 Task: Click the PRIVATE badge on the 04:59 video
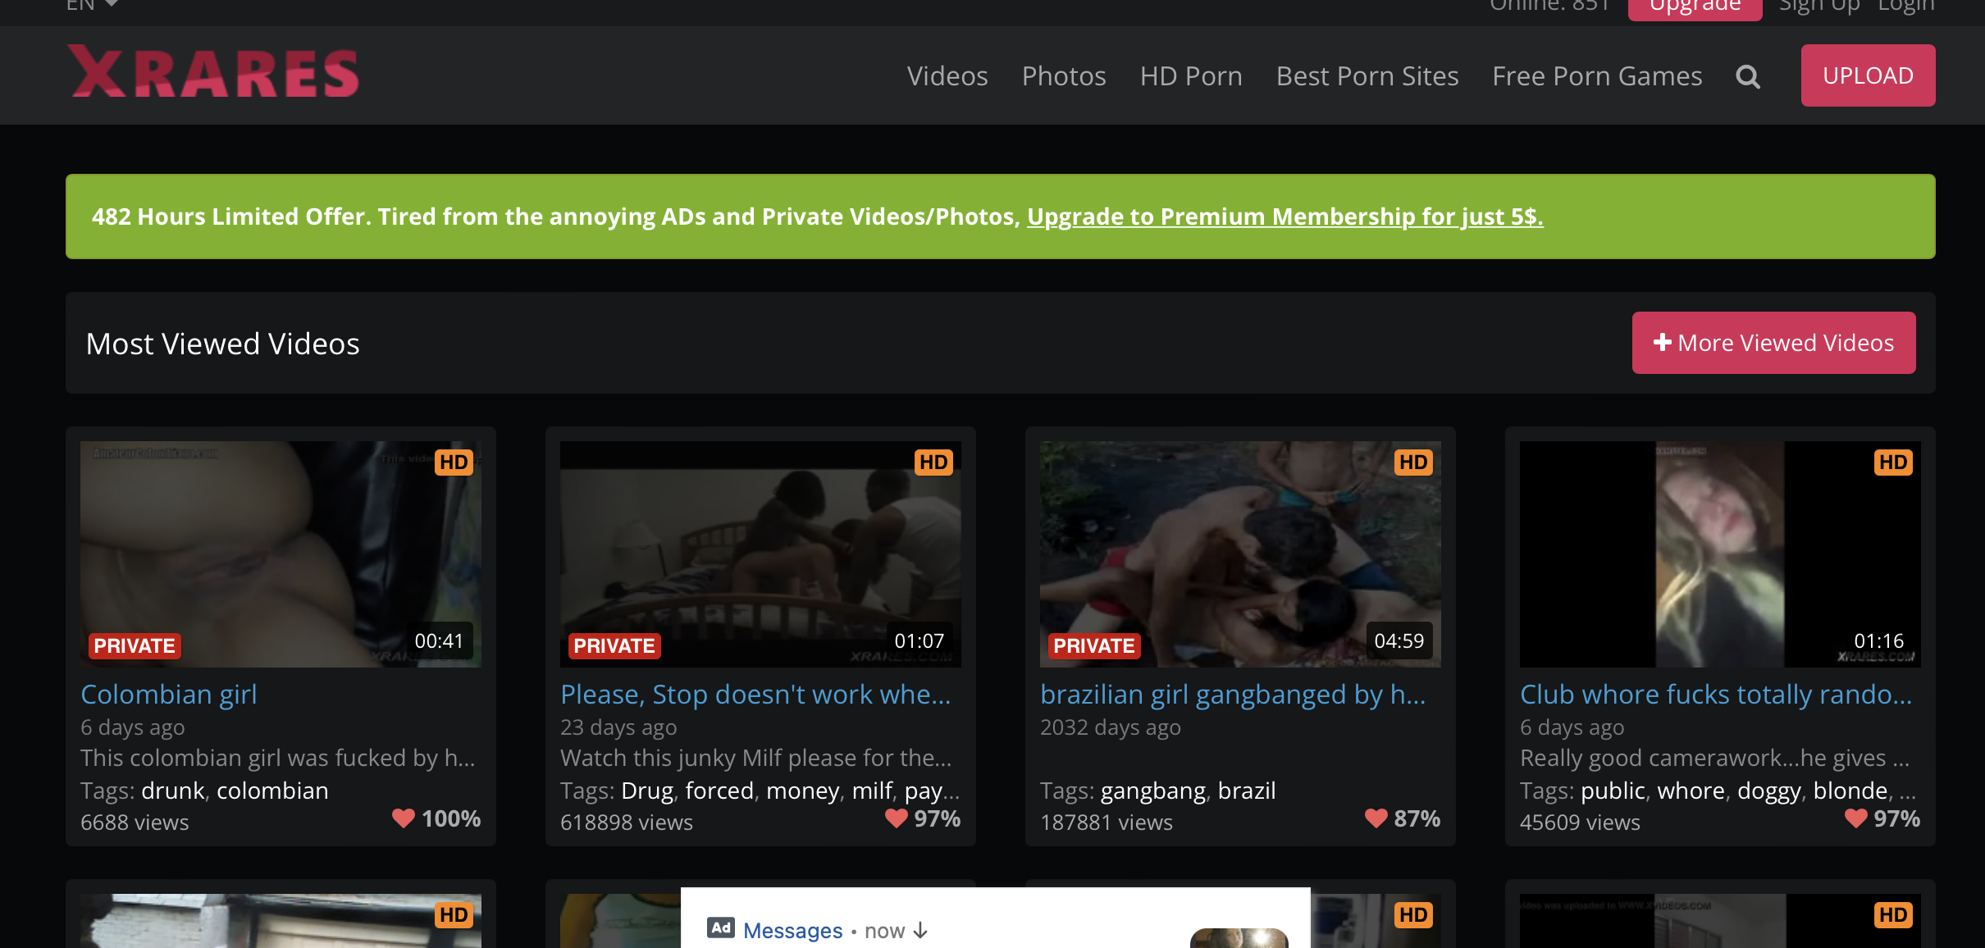[1094, 646]
